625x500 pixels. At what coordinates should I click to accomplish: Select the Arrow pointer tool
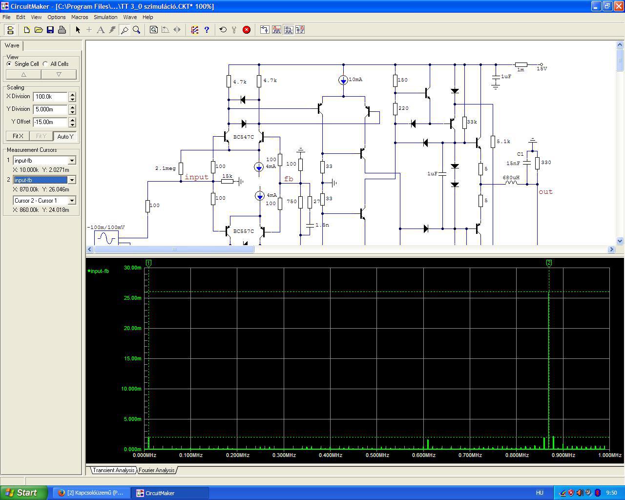pyautogui.click(x=78, y=30)
